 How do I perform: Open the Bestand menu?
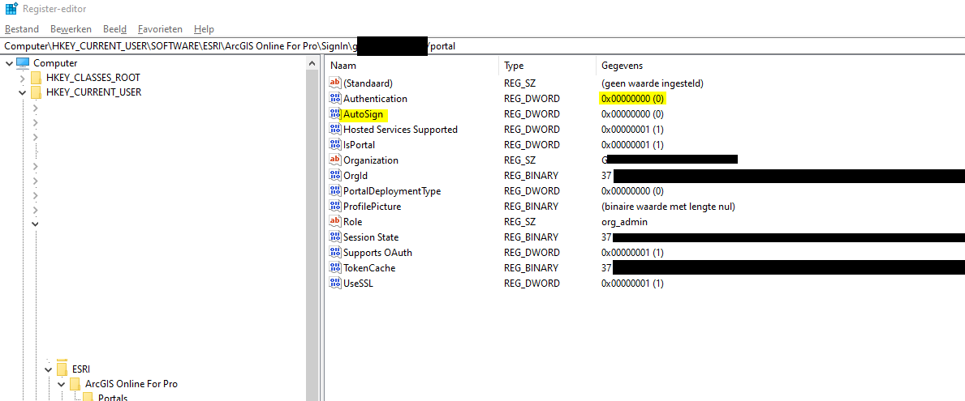22,29
